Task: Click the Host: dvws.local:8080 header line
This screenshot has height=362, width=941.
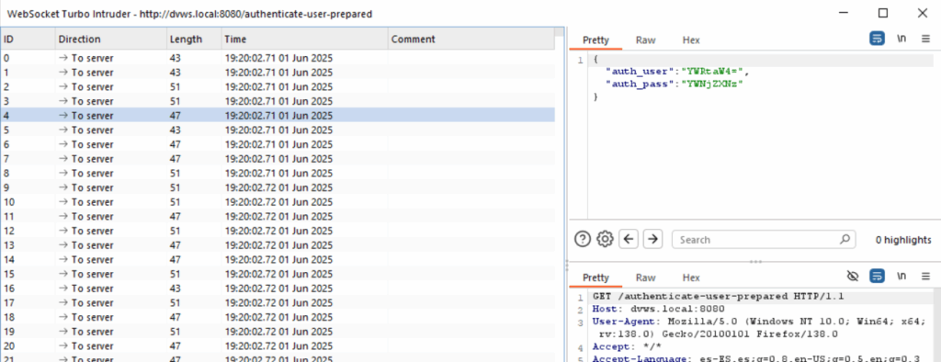Action: click(658, 310)
